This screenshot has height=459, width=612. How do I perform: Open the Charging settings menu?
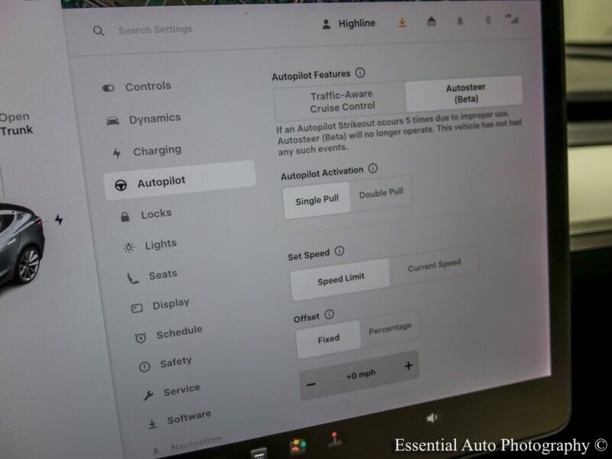(157, 151)
